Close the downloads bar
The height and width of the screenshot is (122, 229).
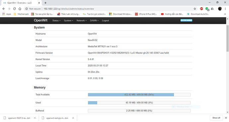pyautogui.click(x=226, y=118)
